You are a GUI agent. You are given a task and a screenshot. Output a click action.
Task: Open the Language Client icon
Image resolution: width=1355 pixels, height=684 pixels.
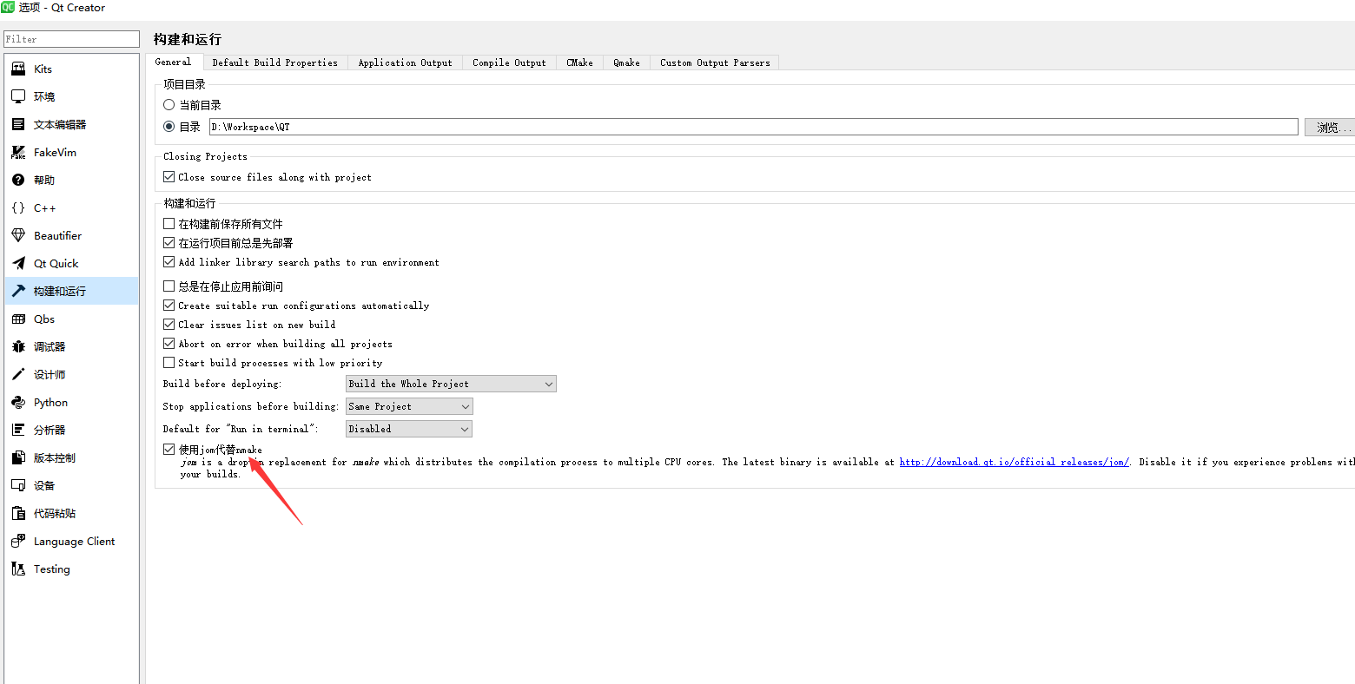18,541
